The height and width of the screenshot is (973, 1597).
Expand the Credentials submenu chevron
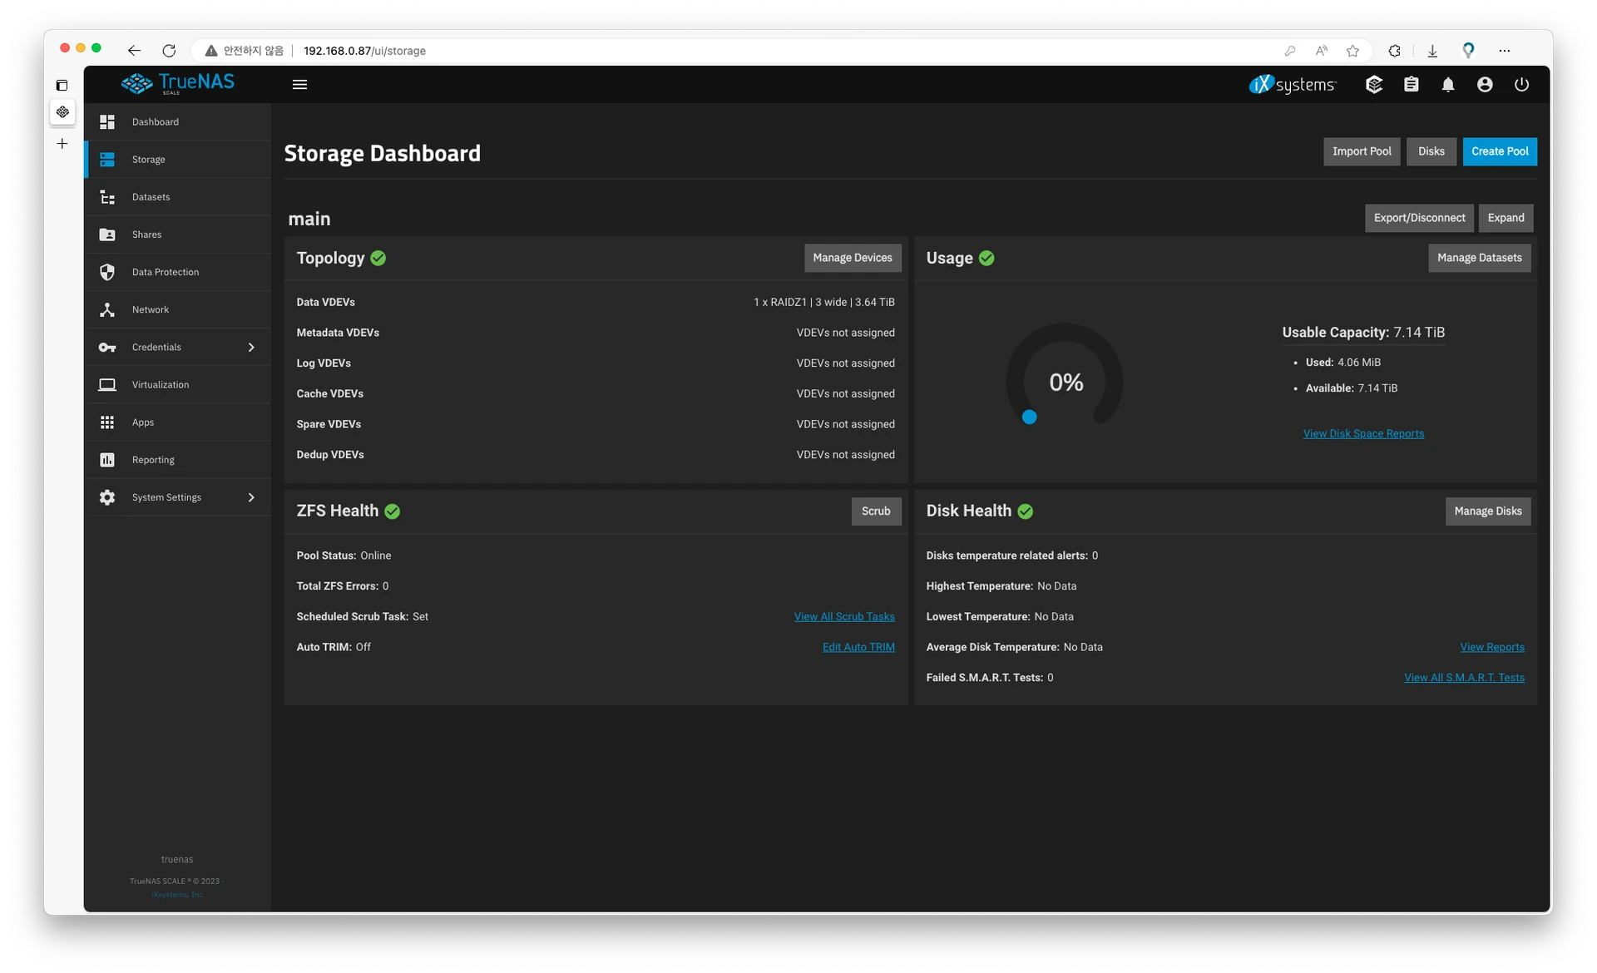(251, 348)
